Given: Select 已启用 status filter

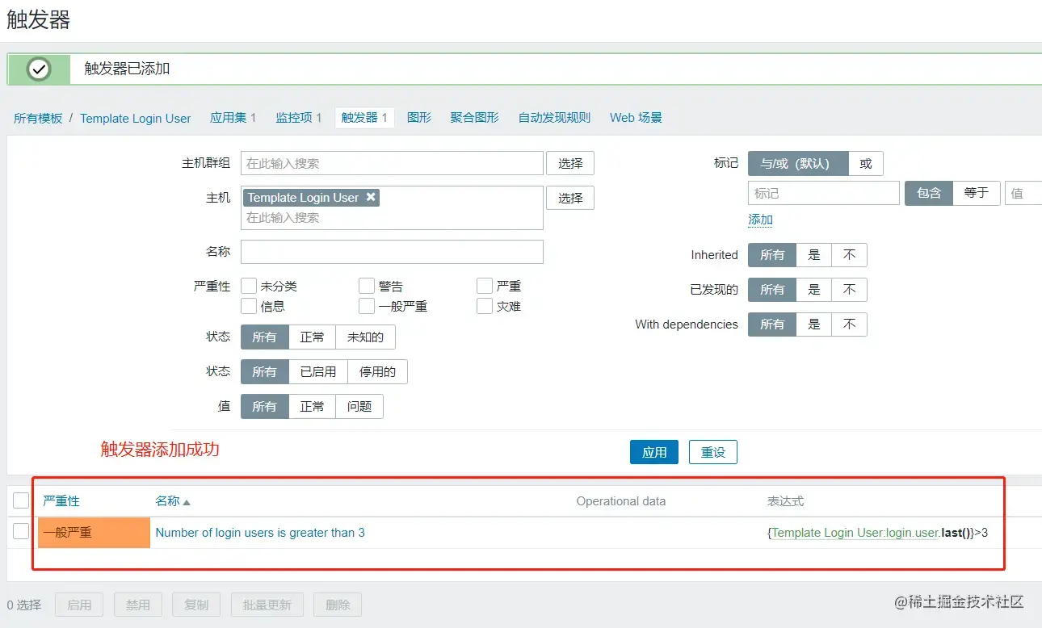Looking at the screenshot, I should click(x=318, y=371).
